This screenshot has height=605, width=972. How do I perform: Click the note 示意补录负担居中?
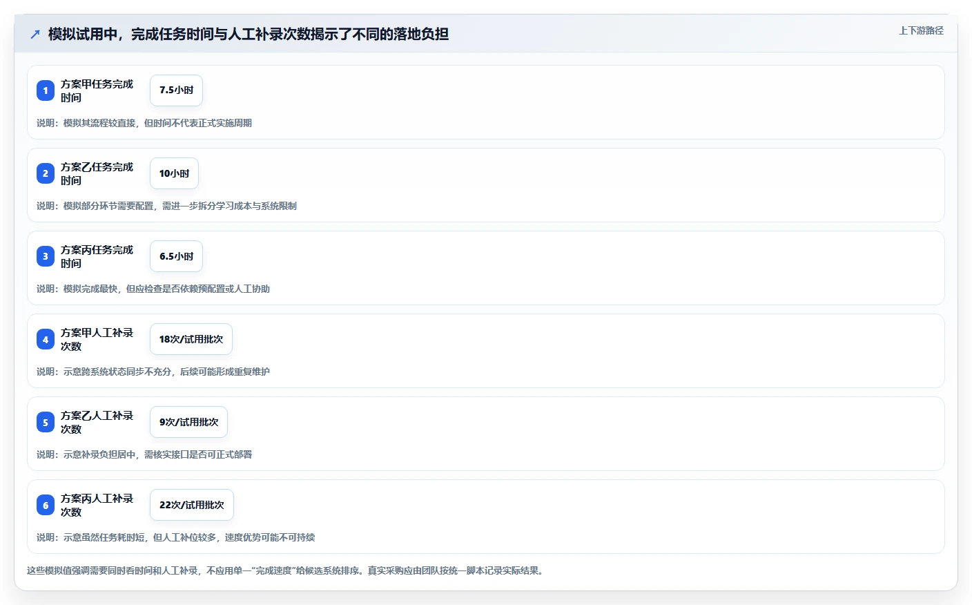144,454
